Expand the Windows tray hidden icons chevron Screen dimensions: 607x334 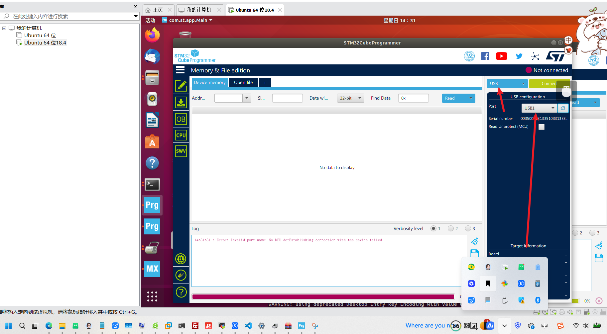(505, 326)
